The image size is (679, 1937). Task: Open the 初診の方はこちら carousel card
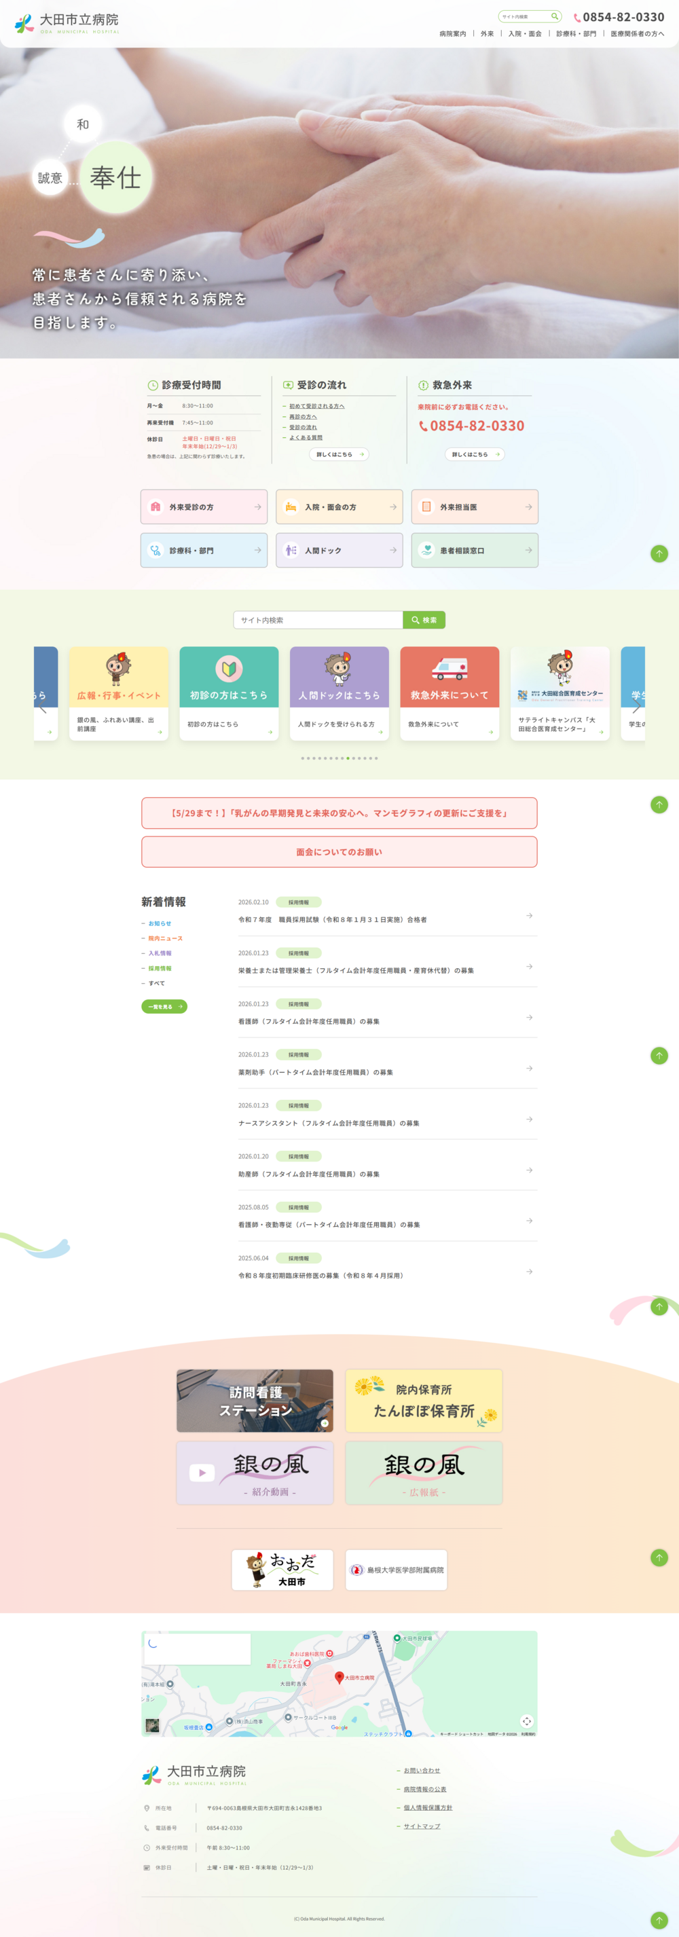pyautogui.click(x=229, y=693)
